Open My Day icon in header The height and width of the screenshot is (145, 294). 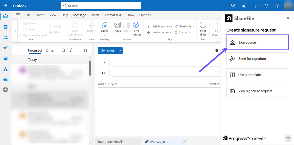click(x=255, y=6)
